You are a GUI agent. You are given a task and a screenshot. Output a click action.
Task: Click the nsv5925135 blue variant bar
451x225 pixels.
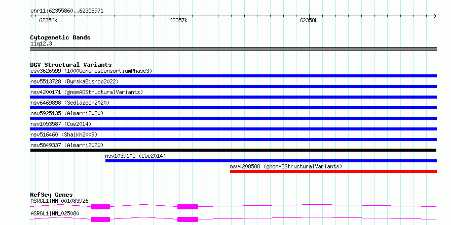pyautogui.click(x=233, y=118)
